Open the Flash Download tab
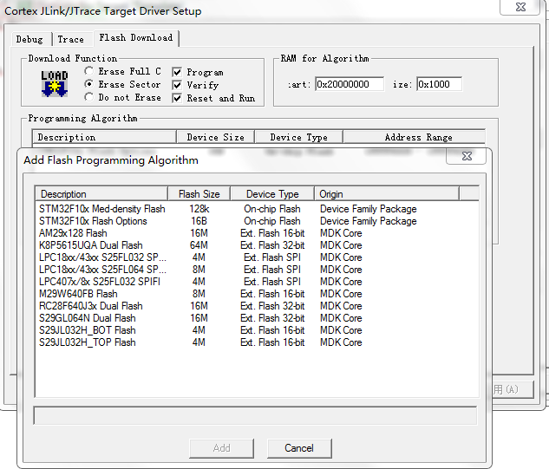This screenshot has width=549, height=469. [136, 38]
